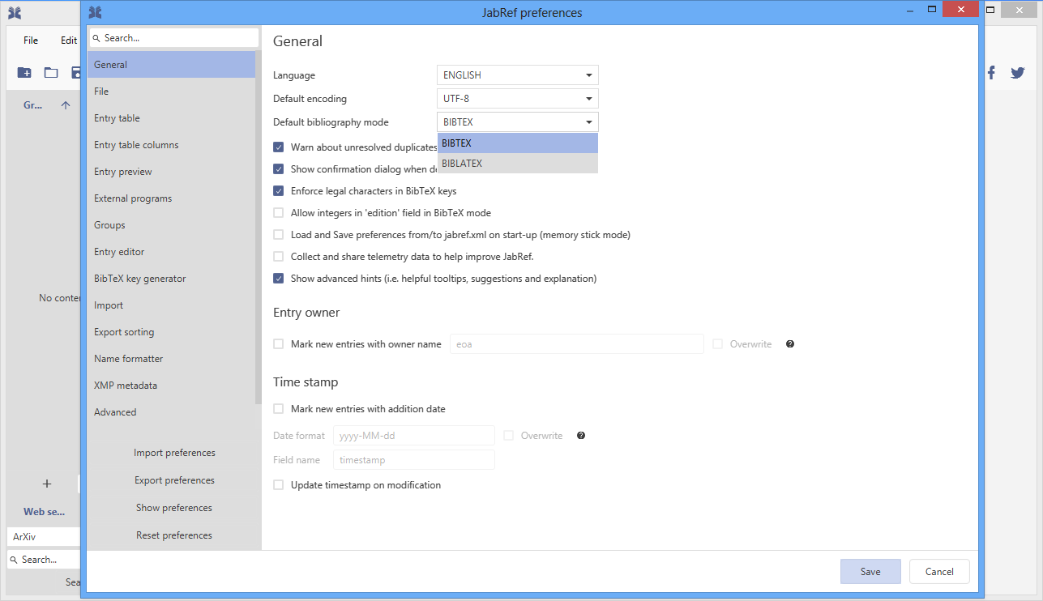This screenshot has height=601, width=1043.
Task: Enable Allow integers in 'edition' field
Action: point(279,213)
